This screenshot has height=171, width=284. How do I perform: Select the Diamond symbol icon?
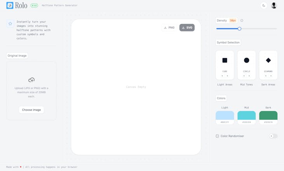tap(268, 60)
